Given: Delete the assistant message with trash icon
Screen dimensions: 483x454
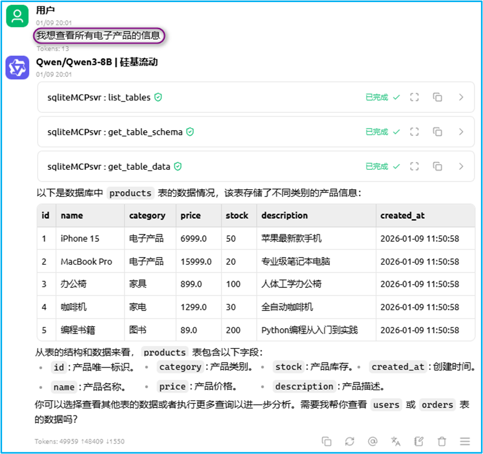Looking at the screenshot, I should pyautogui.click(x=442, y=441).
